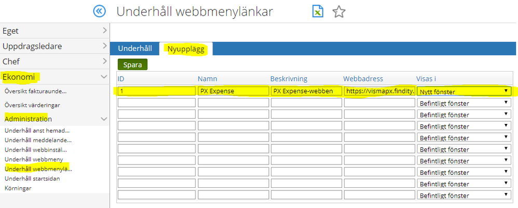
Task: Open second row 'Befintligt fönster' dropdown
Action: point(464,103)
